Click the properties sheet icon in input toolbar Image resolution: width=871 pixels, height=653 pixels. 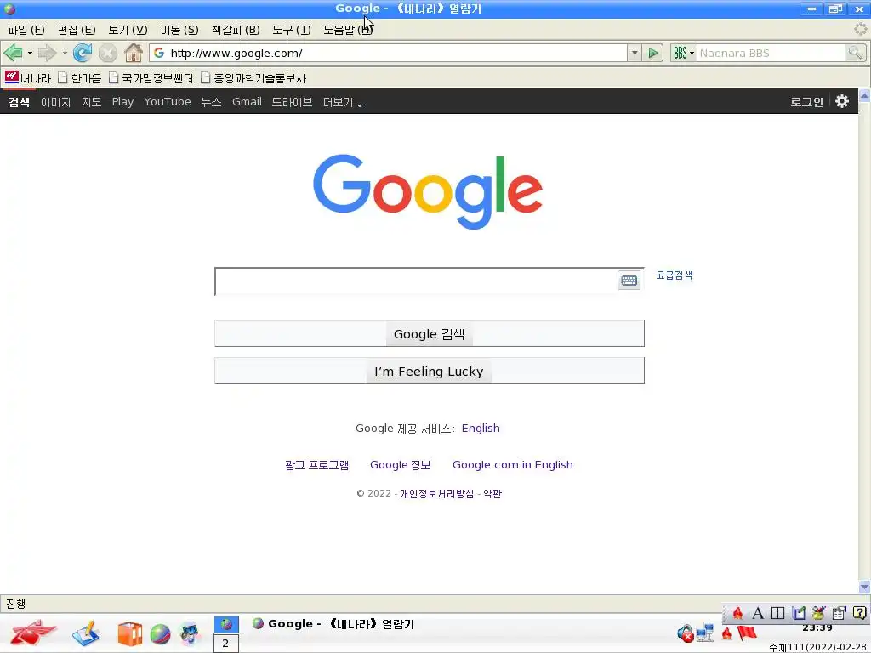(839, 613)
